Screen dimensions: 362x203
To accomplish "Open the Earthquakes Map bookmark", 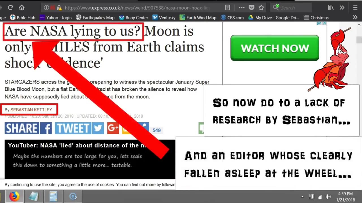I will click(x=95, y=17).
